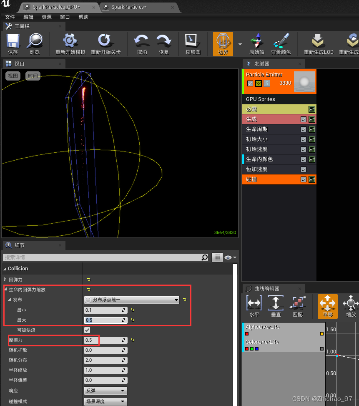
Task: Collapse the Collision category
Action: (5, 269)
